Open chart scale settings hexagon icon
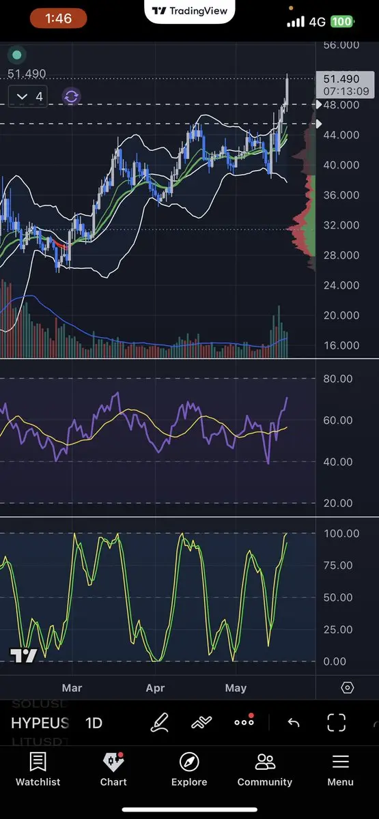Viewport: 379px width, 819px height. [347, 687]
